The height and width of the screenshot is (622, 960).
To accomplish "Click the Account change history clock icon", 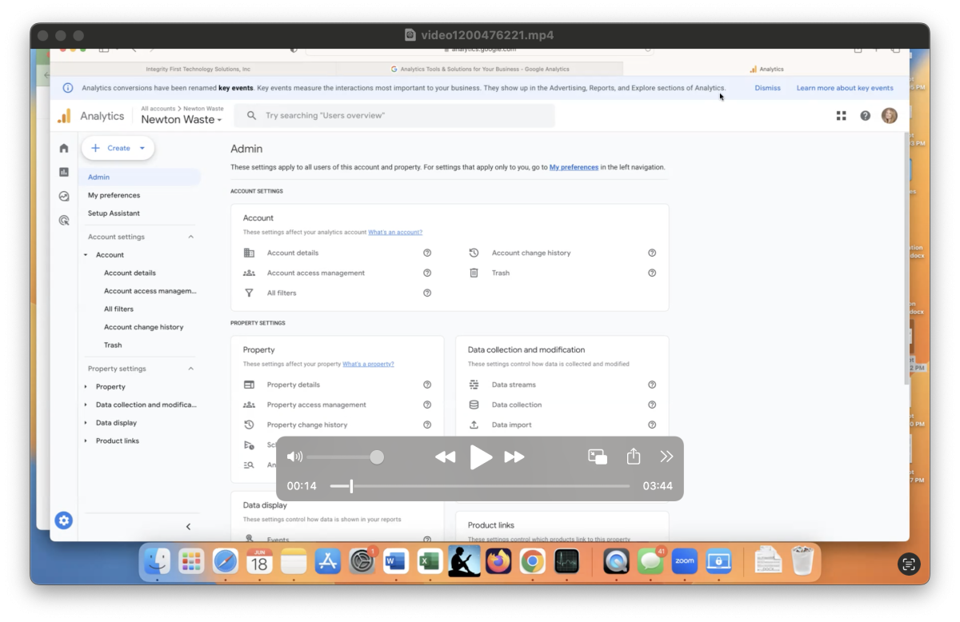I will coord(473,252).
